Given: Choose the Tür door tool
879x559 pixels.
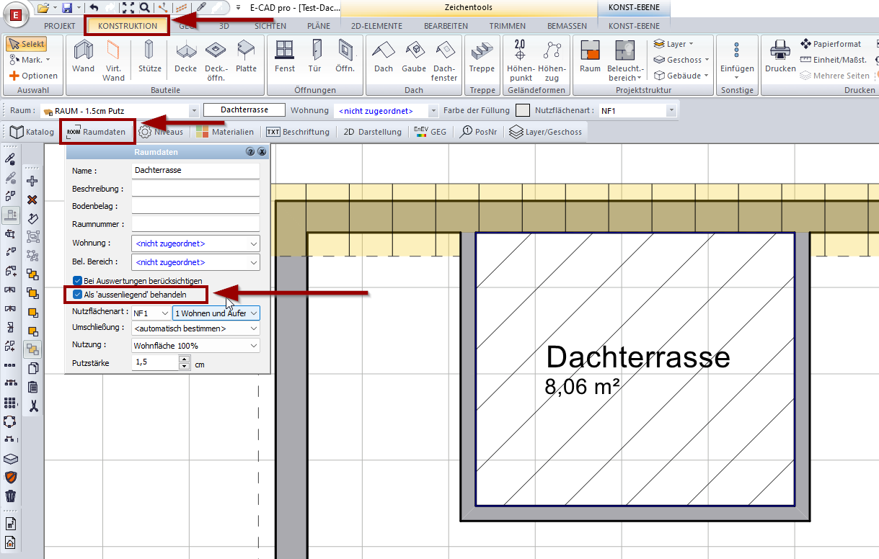Looking at the screenshot, I should click(x=315, y=56).
